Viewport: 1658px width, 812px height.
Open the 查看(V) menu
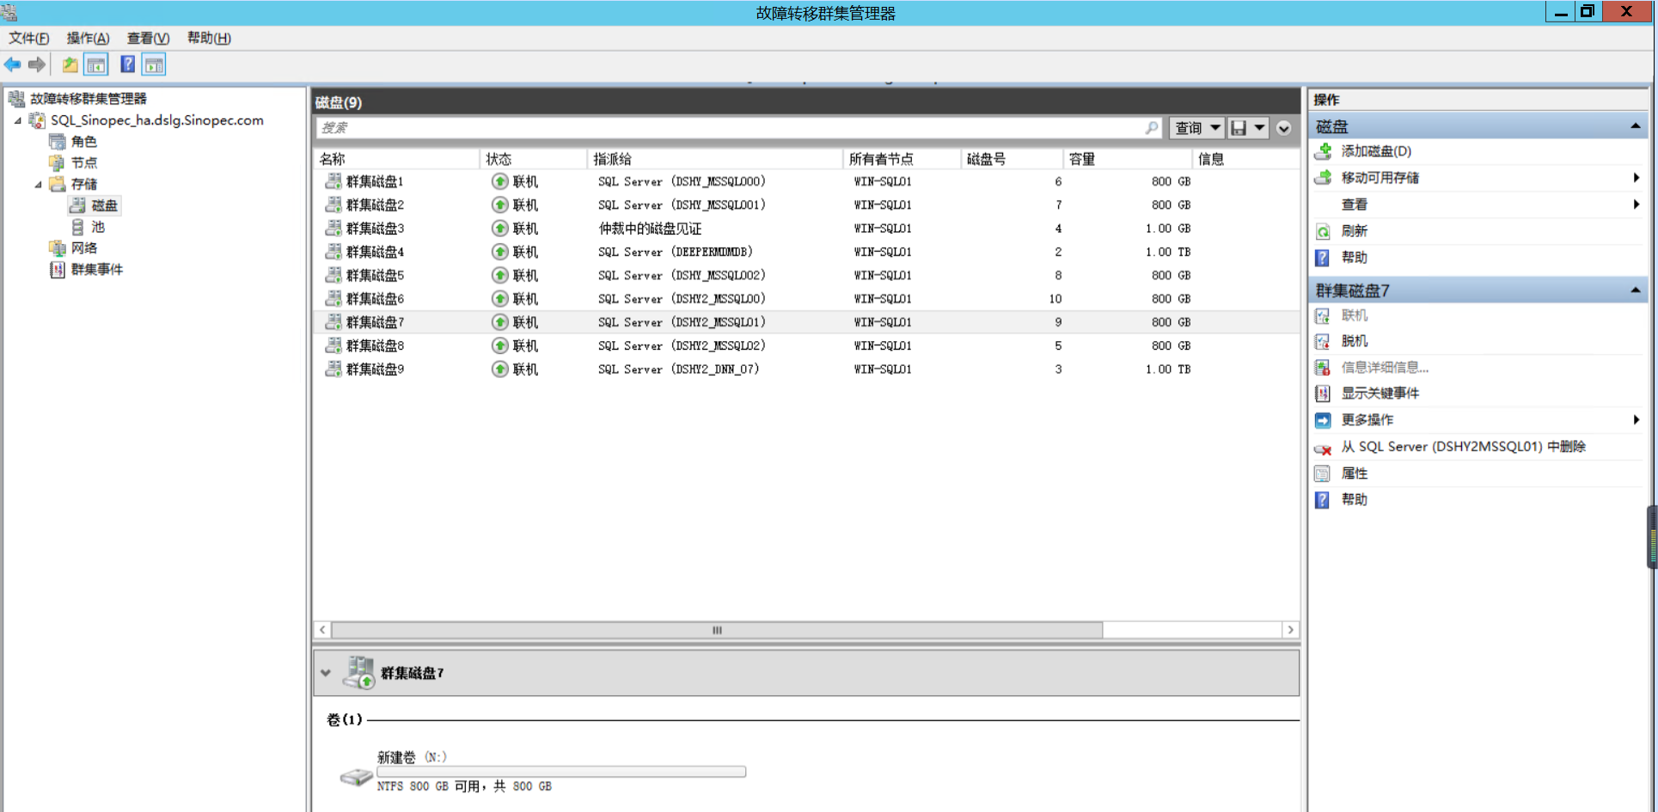point(148,38)
